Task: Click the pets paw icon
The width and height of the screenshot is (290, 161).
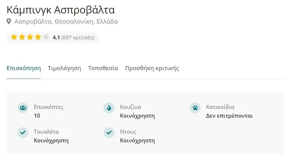Action: click(195, 108)
